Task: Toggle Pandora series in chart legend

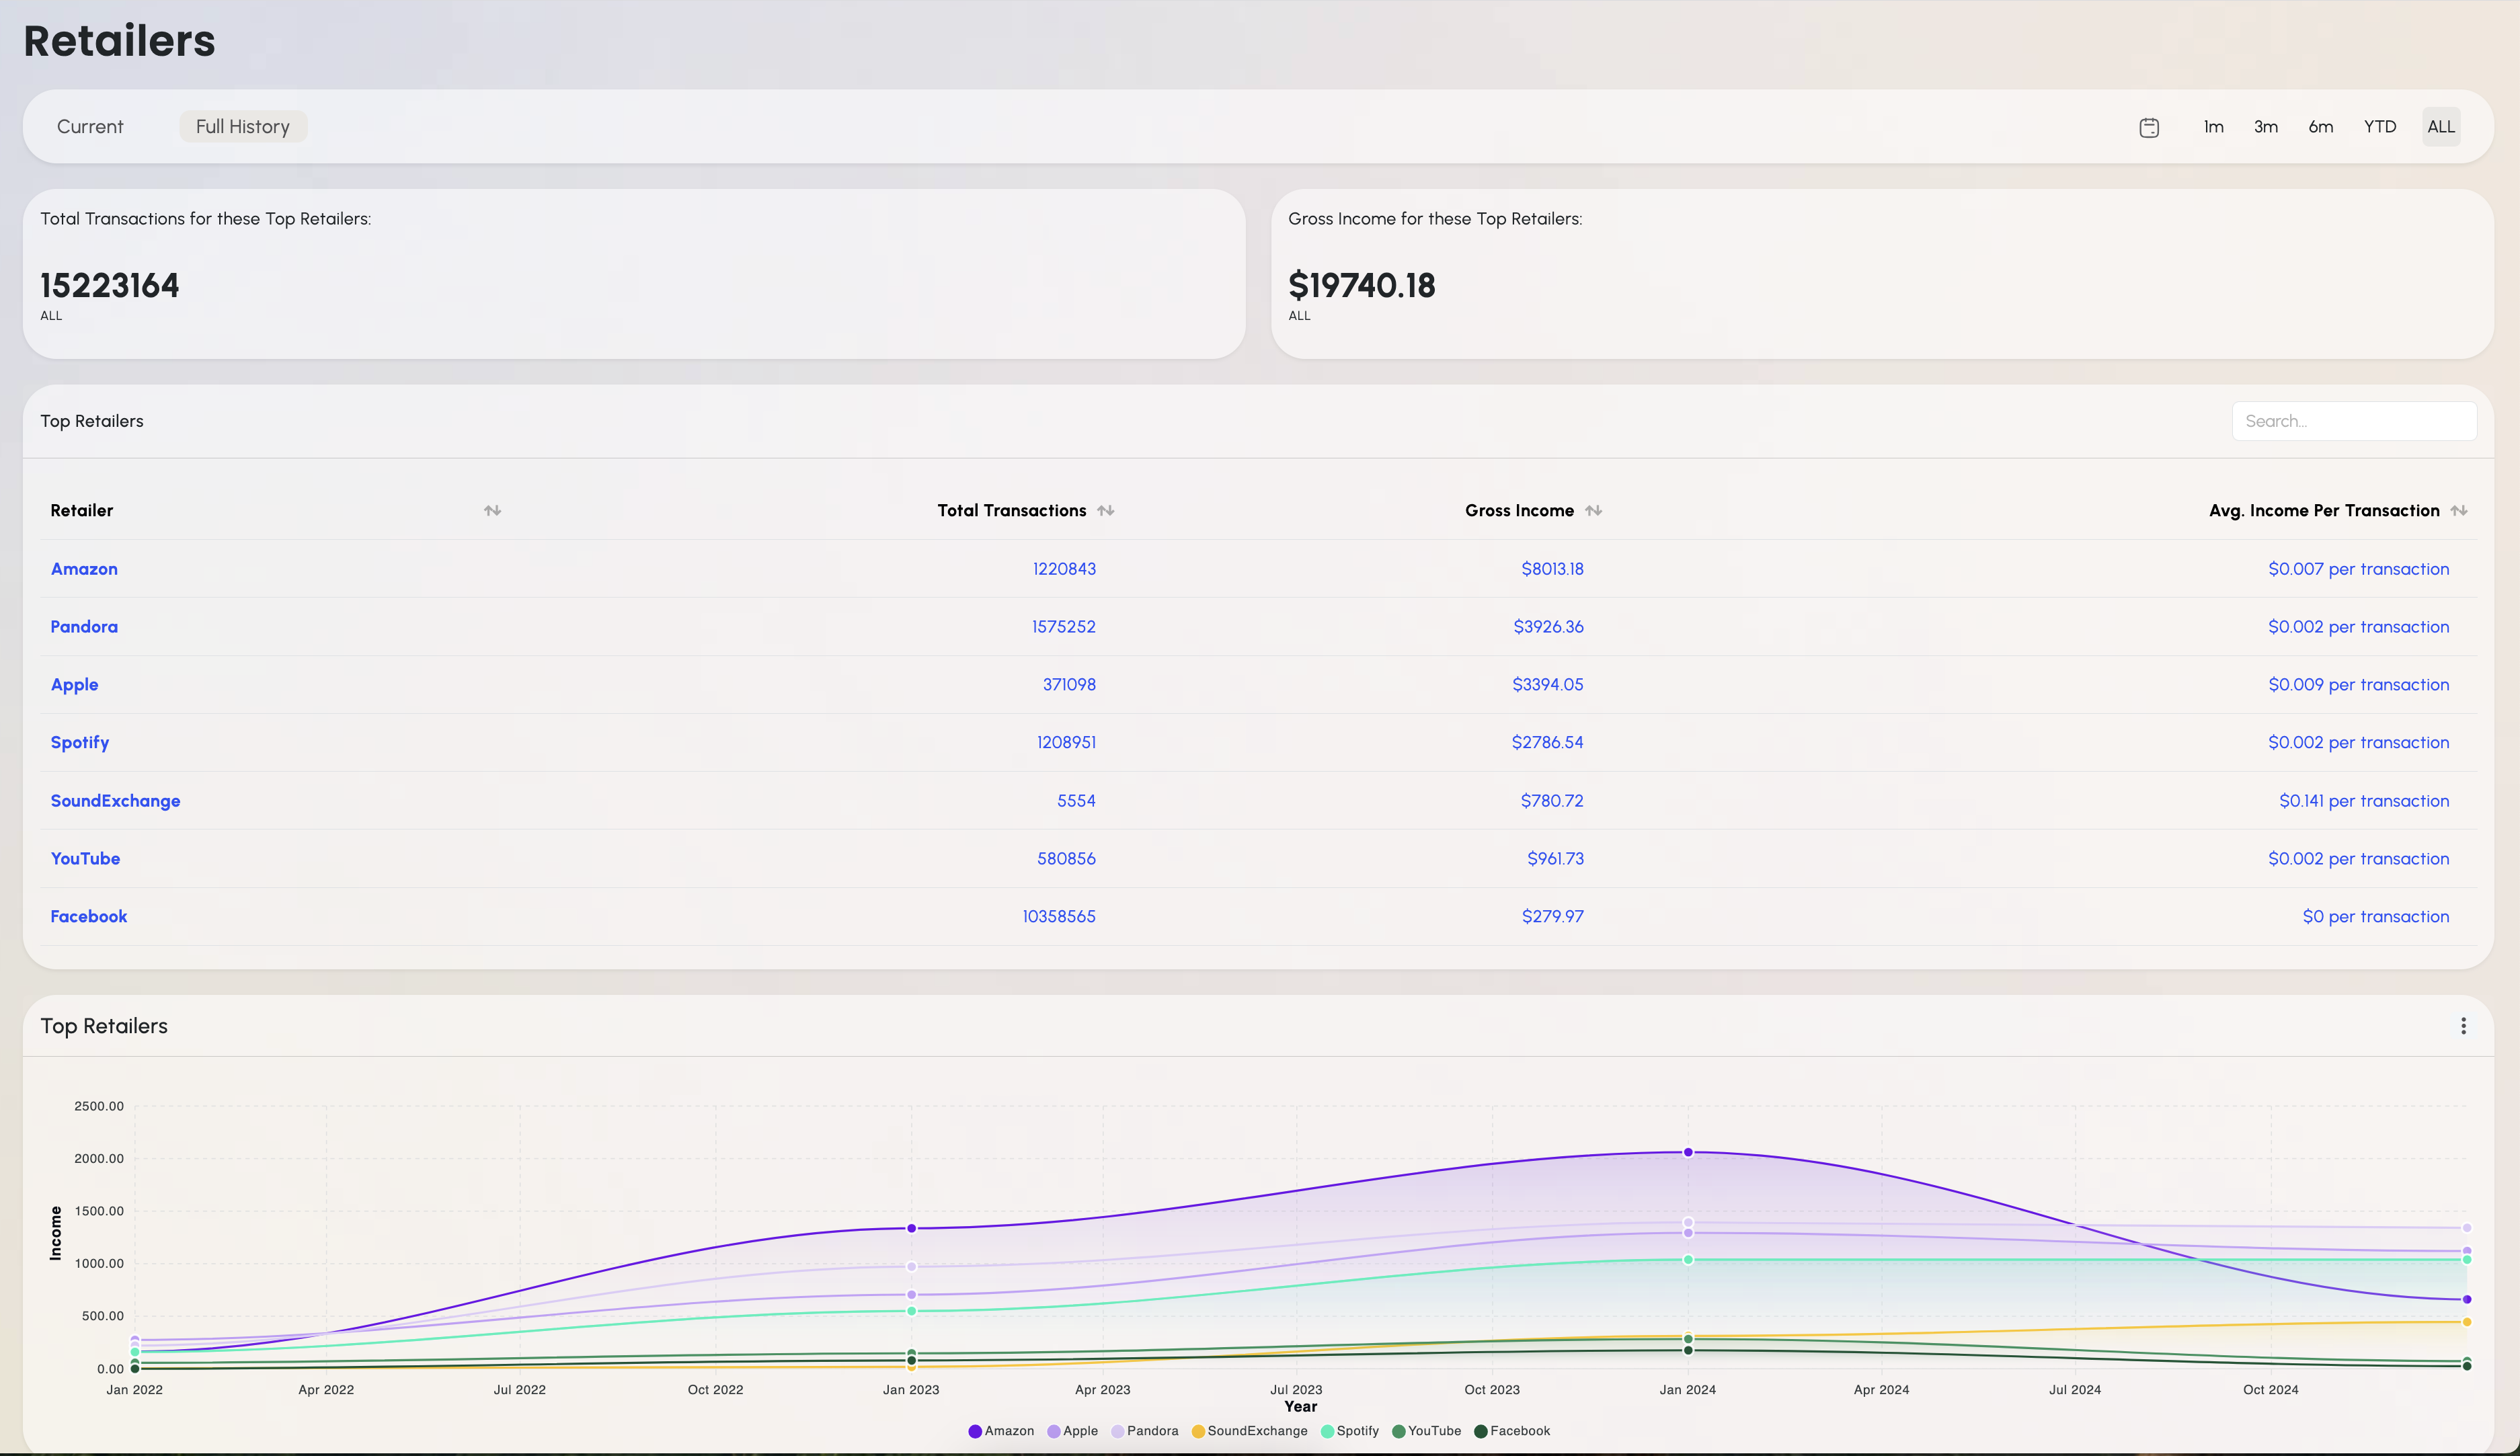Action: [1144, 1431]
